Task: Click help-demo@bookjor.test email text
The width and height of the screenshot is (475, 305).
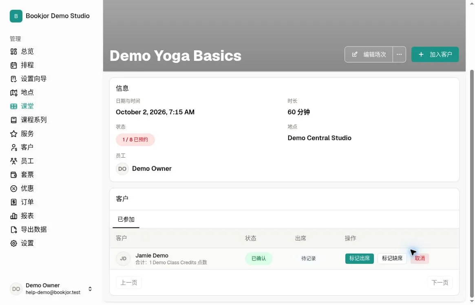Action: click(53, 293)
